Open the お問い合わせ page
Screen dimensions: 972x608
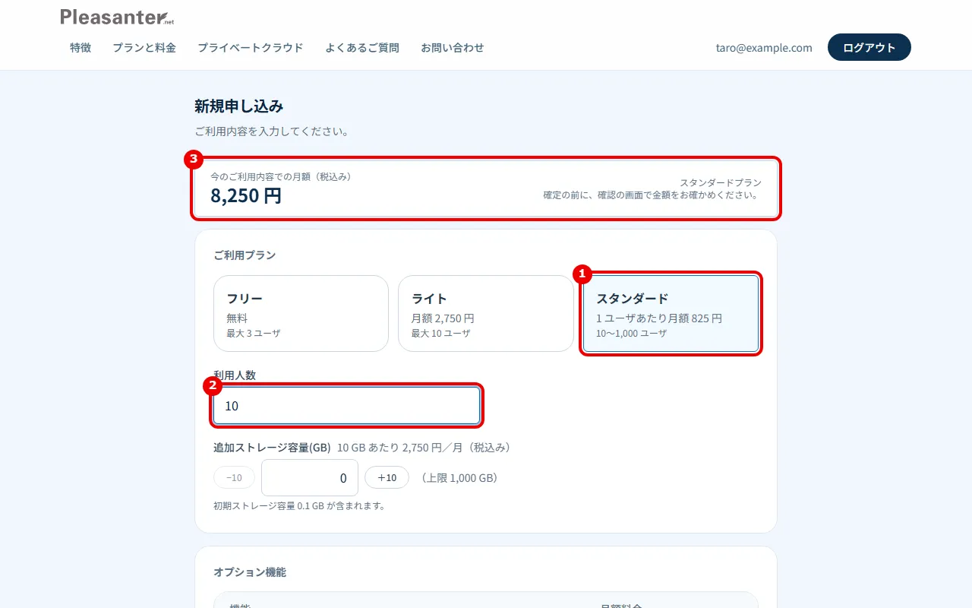click(453, 47)
